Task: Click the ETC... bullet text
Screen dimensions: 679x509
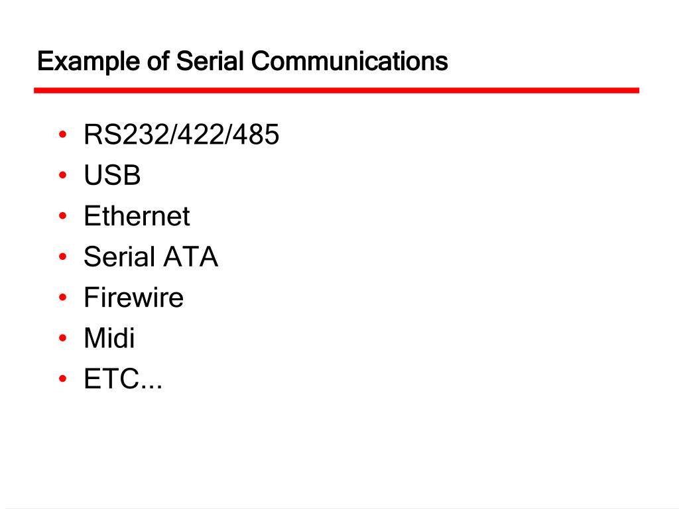Action: tap(123, 378)
